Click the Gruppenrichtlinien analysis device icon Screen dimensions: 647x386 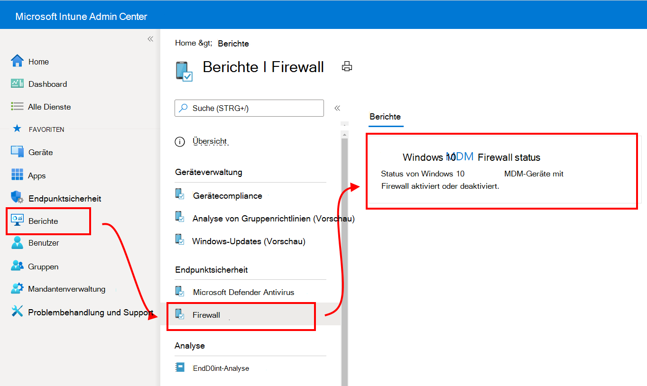tap(180, 217)
